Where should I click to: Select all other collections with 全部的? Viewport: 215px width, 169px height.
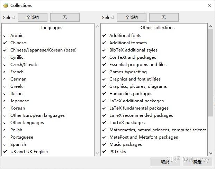pyautogui.click(x=132, y=17)
